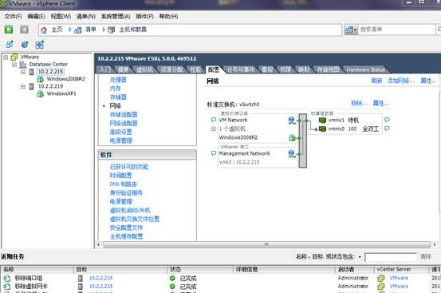Screen dimensions: 441x293
Task: Click the 主机和群集 breadcrumb icon
Action: pos(112,30)
